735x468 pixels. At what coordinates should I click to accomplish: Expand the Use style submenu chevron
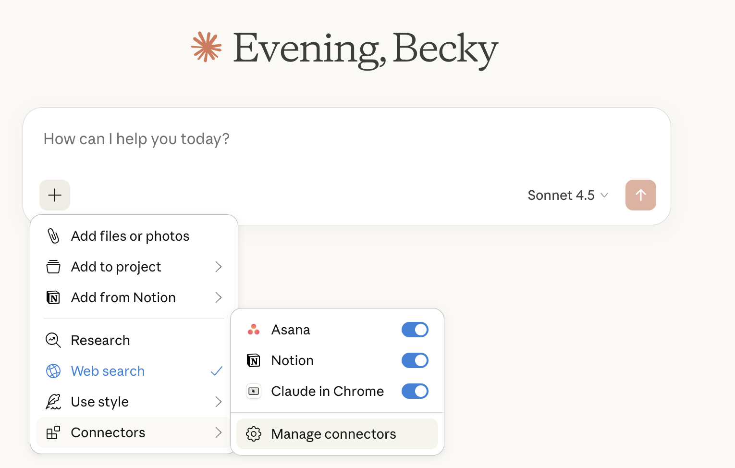pyautogui.click(x=219, y=402)
